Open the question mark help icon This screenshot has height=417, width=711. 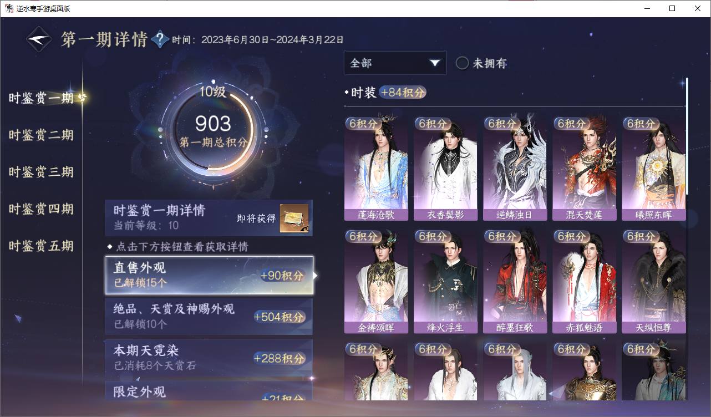coord(160,39)
